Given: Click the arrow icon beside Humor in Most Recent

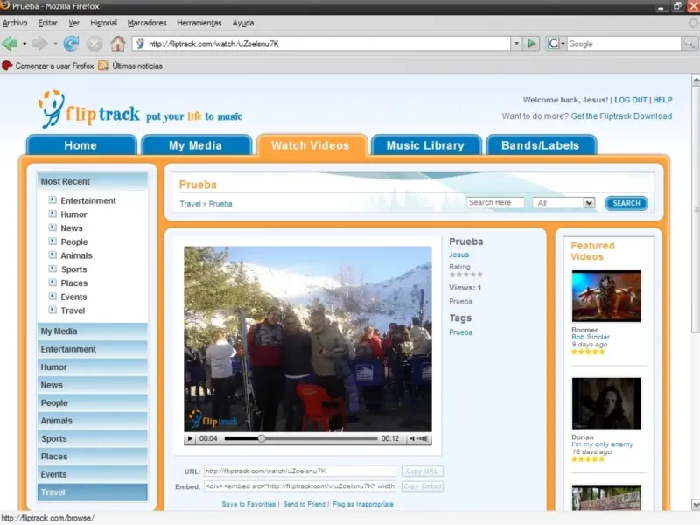Looking at the screenshot, I should (x=52, y=213).
